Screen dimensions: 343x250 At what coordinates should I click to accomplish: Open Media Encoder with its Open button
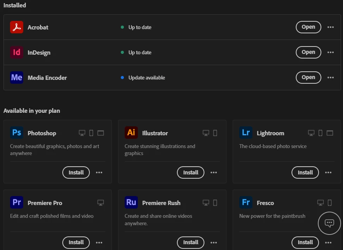(309, 78)
